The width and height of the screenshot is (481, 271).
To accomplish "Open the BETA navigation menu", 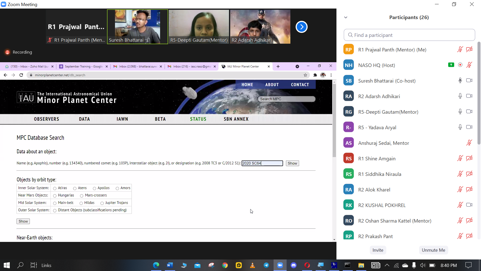I will click(x=160, y=119).
